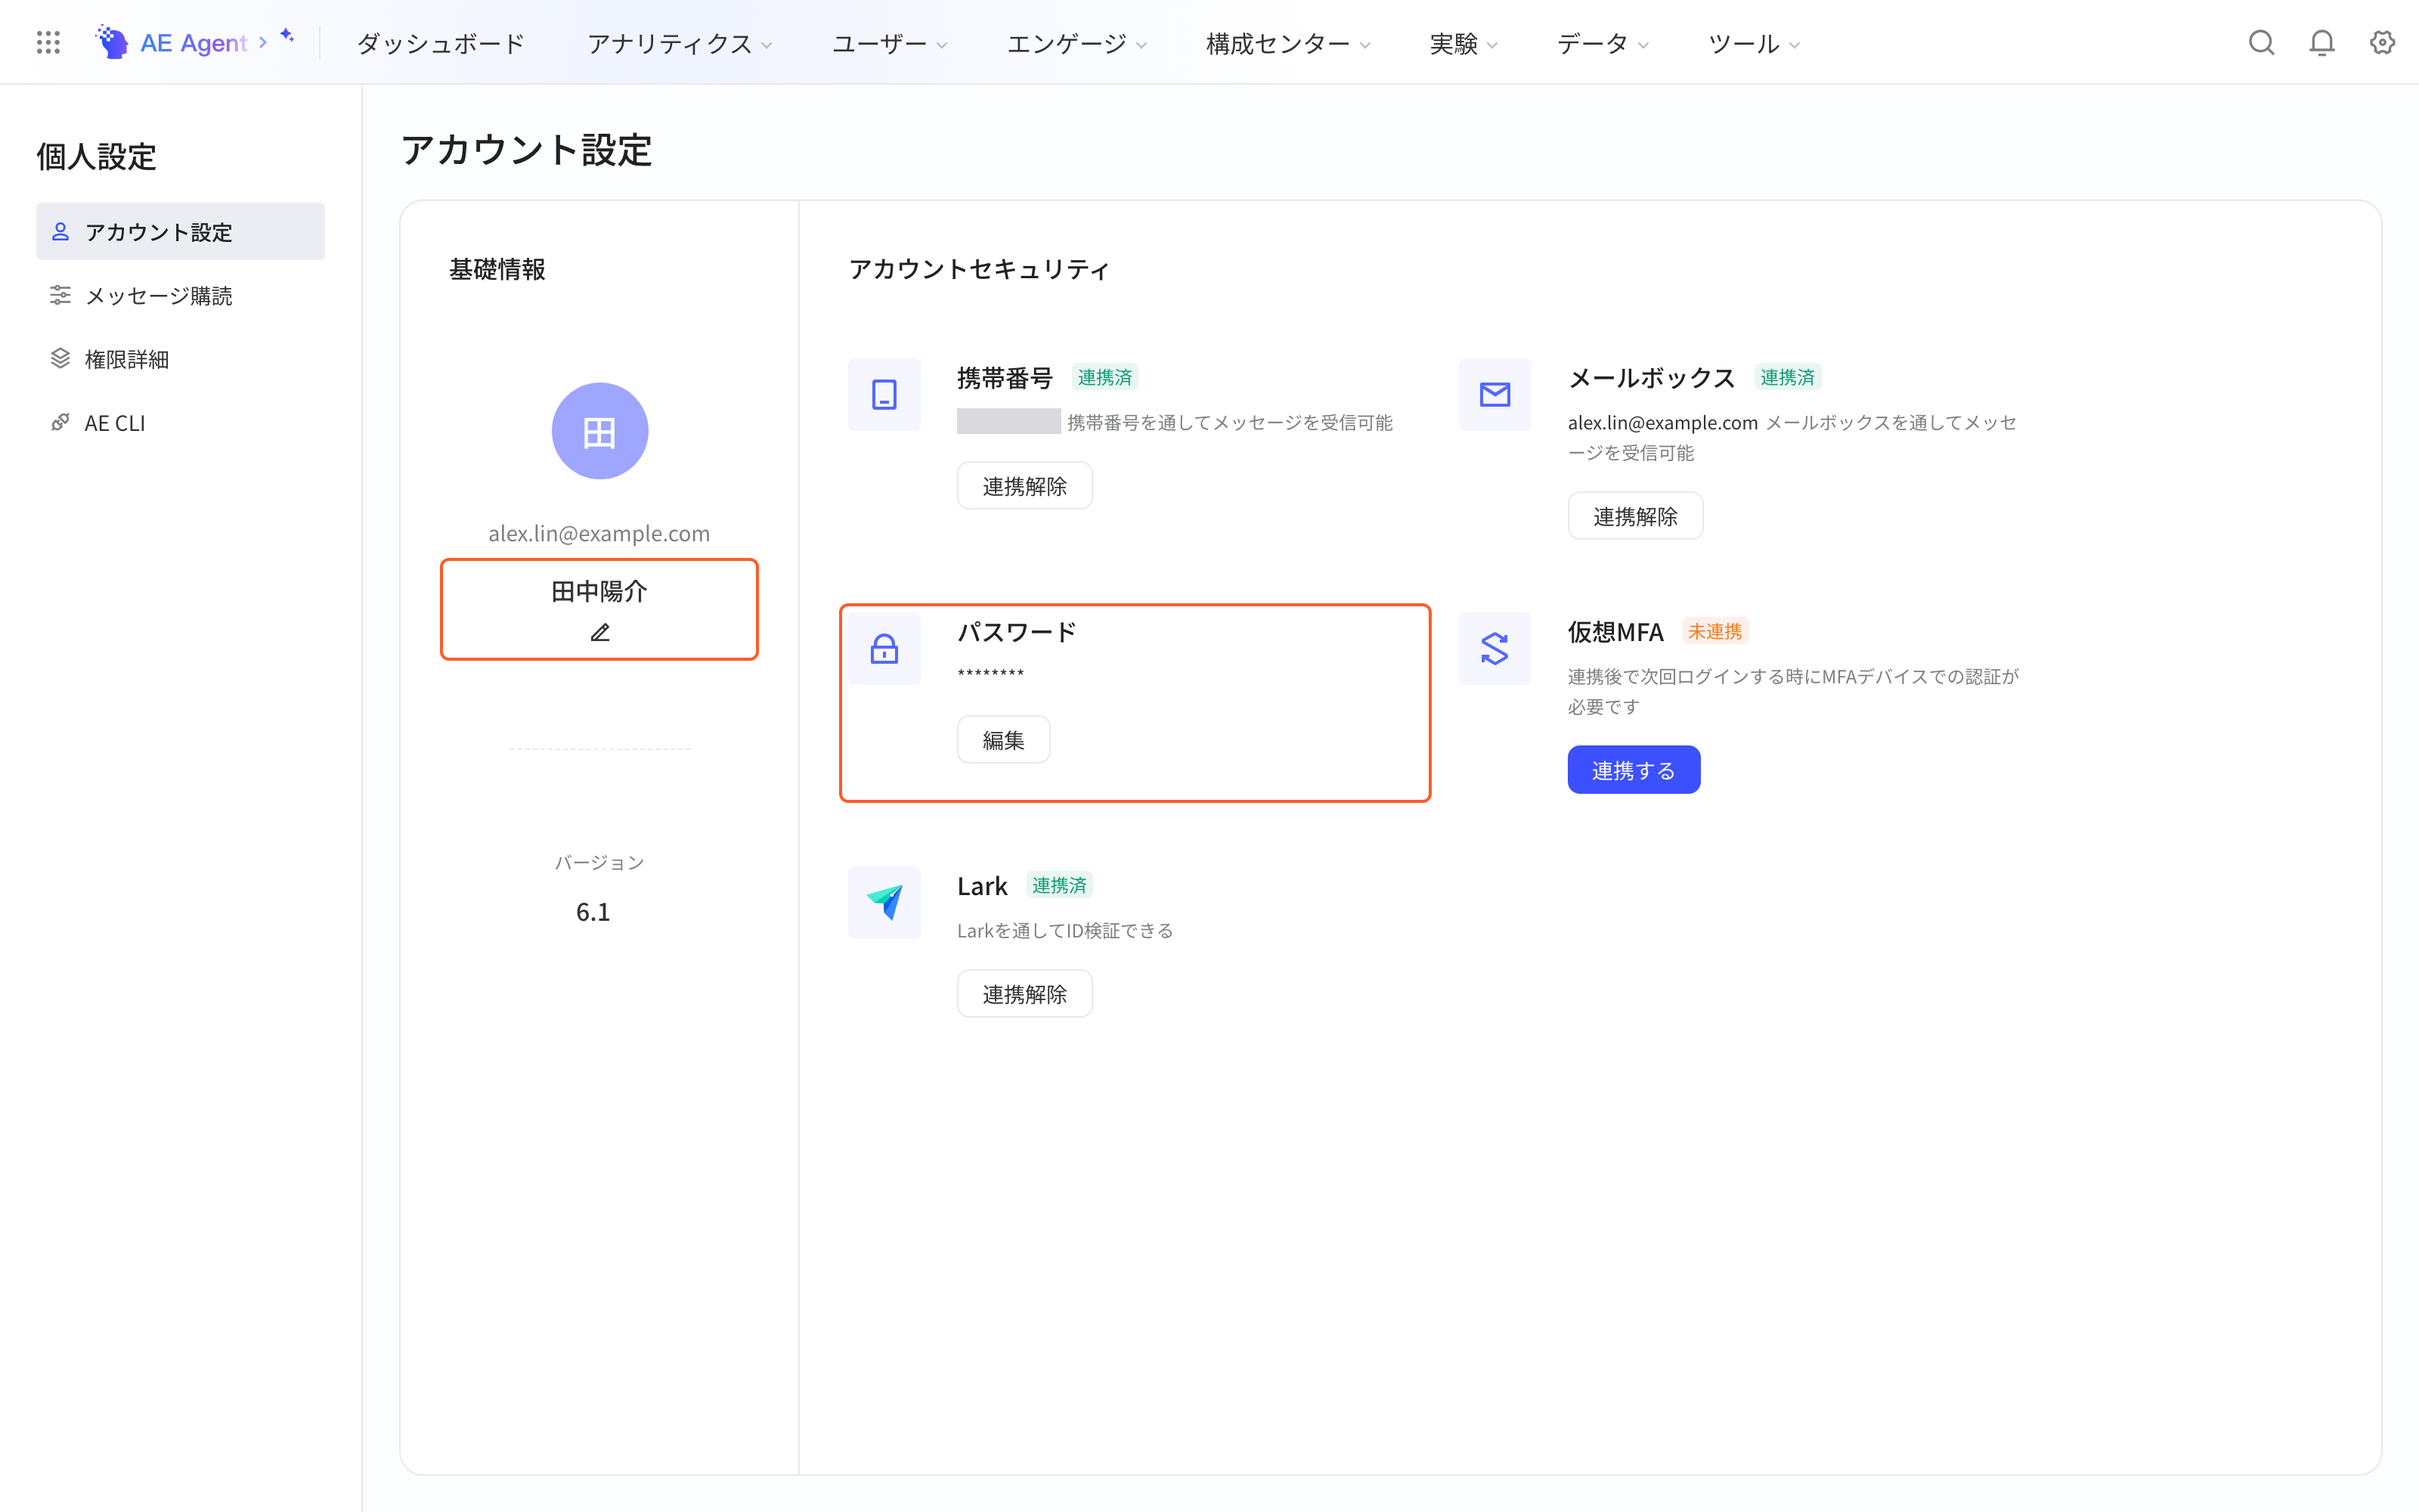Click the 未連携 badge next to 仮想MFA
2419x1512 pixels.
pyautogui.click(x=1714, y=631)
